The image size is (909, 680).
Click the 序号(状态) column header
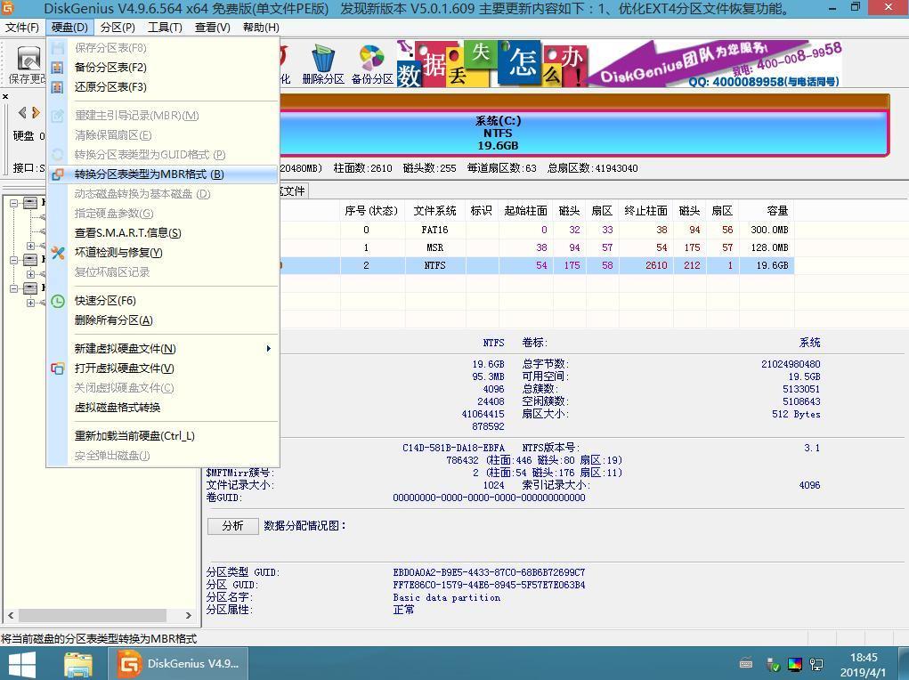[x=371, y=210]
